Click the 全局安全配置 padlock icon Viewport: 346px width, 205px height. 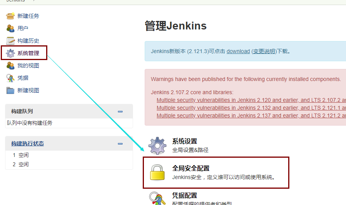(157, 172)
